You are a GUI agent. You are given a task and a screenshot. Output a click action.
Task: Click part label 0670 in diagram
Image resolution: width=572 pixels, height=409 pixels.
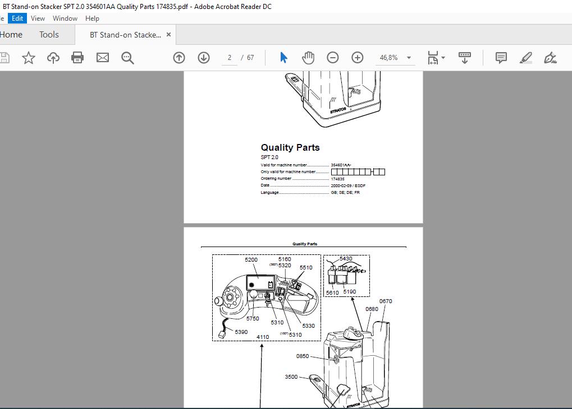point(386,301)
